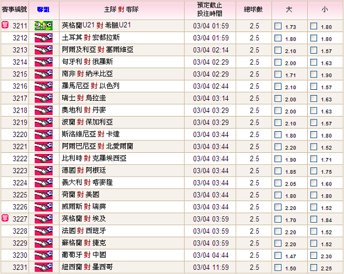
Task: Click the friendly-match league icon for match 3212
Action: 43,38
